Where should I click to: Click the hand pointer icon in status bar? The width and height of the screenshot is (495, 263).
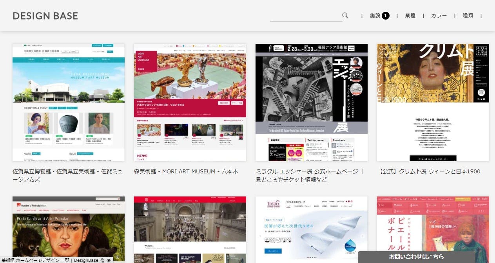click(103, 260)
